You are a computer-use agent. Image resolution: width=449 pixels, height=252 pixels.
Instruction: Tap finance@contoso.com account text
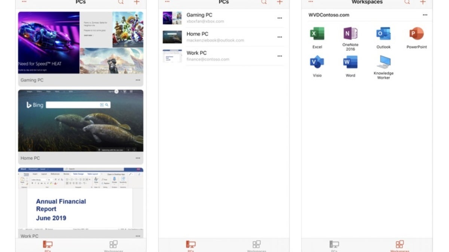click(x=208, y=59)
